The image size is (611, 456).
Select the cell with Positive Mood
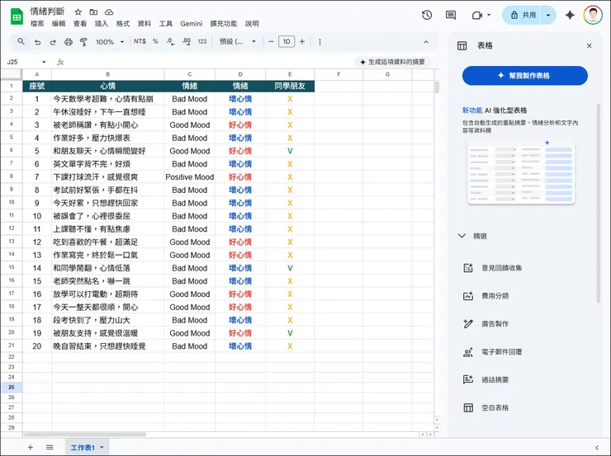click(x=189, y=177)
